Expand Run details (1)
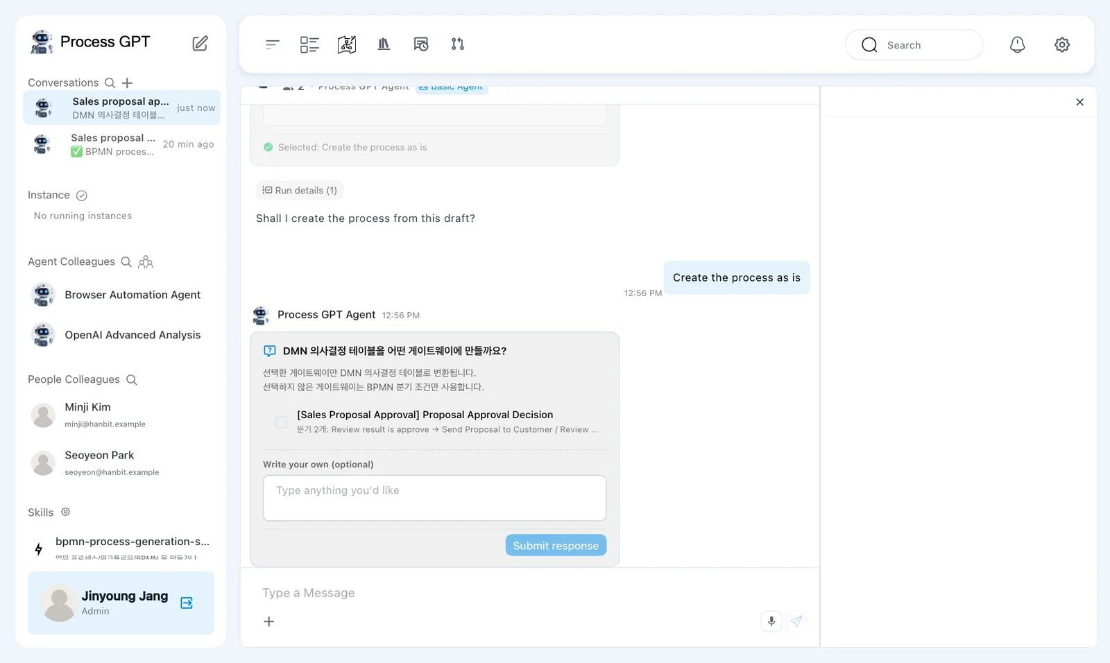Viewport: 1110px width, 663px height. click(300, 190)
